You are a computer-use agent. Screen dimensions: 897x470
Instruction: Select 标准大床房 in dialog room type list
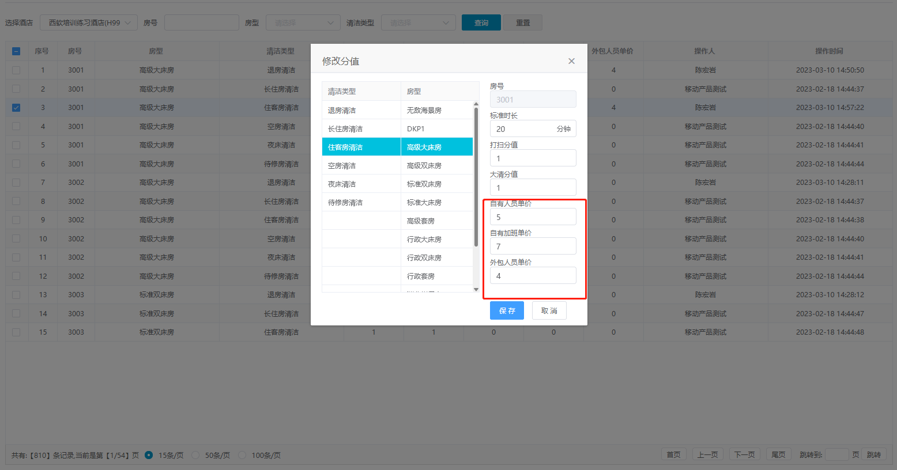pyautogui.click(x=437, y=202)
